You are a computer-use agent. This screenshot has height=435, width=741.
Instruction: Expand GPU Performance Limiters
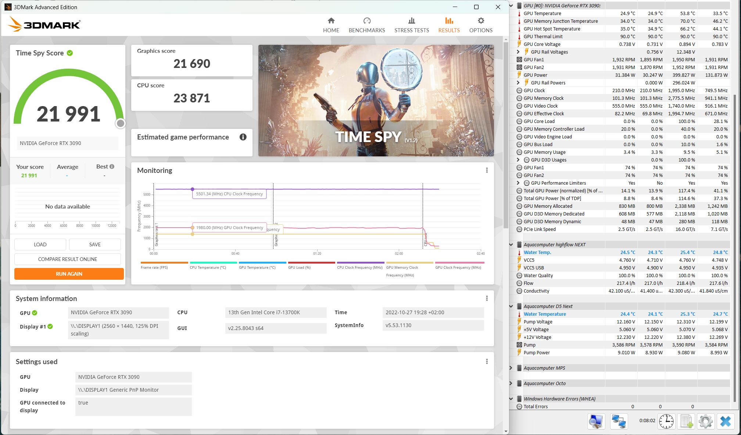(x=518, y=183)
